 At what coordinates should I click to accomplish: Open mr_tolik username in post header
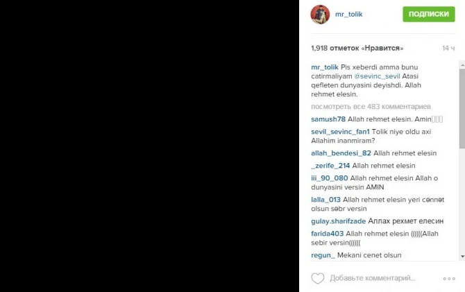pos(348,15)
